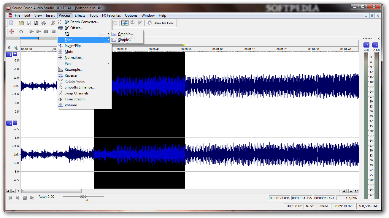Expand the EQ submenu
This screenshot has height=218, width=389.
(84, 34)
